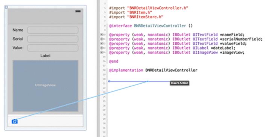The image size is (266, 137).
Task: Click the *nameField property text
Action: pos(232,35)
